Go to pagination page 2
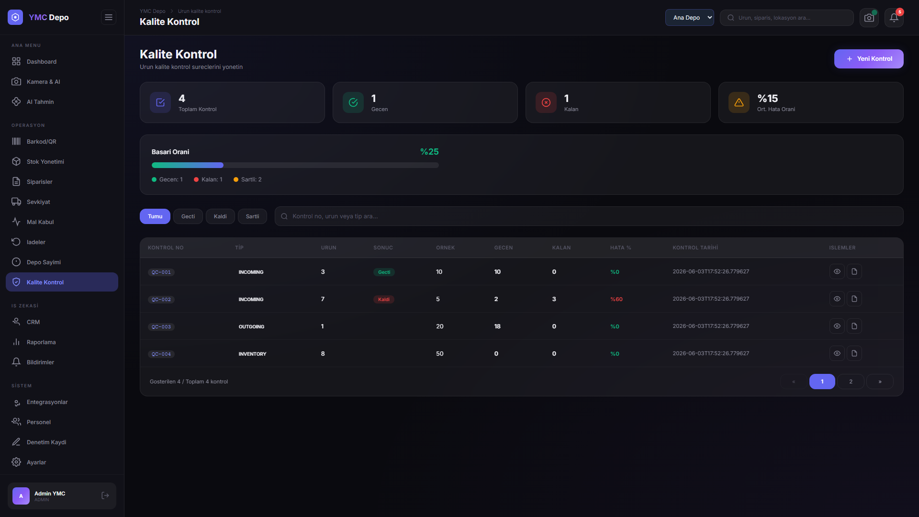The width and height of the screenshot is (919, 517). click(x=851, y=382)
